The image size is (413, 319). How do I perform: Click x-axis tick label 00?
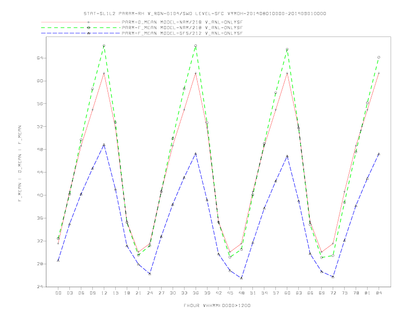[58, 293]
